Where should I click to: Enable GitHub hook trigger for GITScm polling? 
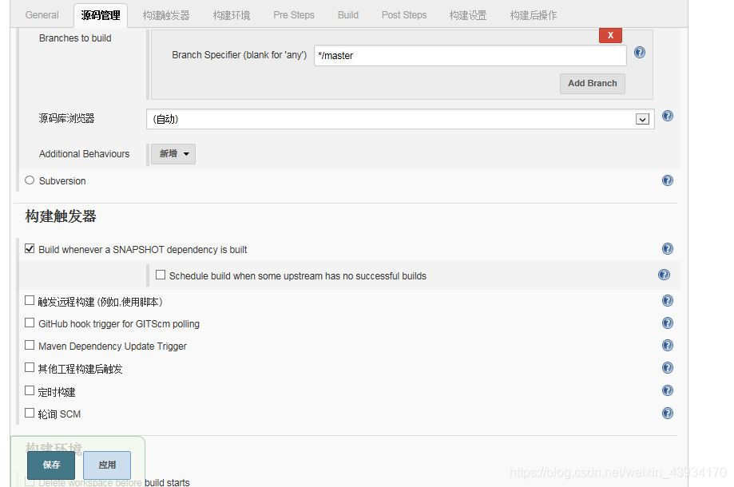click(30, 323)
